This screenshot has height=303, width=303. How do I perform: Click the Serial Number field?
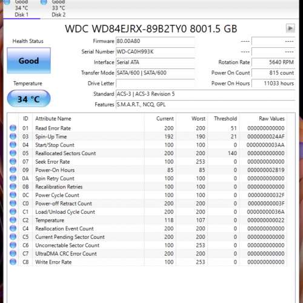click(x=155, y=52)
